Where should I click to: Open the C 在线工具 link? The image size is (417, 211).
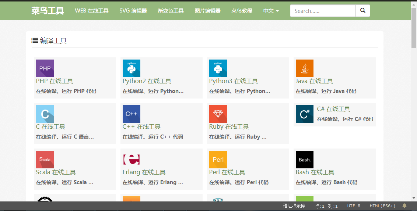click(50, 127)
